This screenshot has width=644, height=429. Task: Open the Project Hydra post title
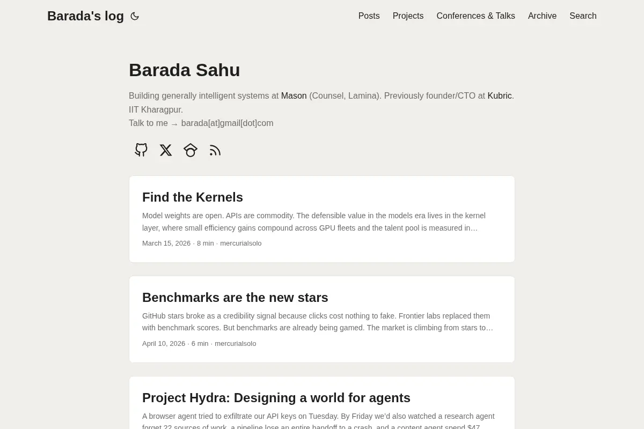pyautogui.click(x=276, y=398)
